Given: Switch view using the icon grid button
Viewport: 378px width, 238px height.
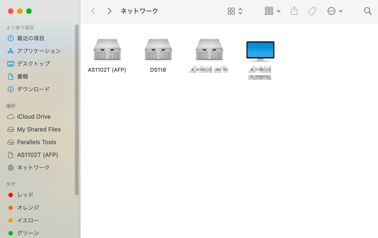Looking at the screenshot, I should pyautogui.click(x=231, y=11).
